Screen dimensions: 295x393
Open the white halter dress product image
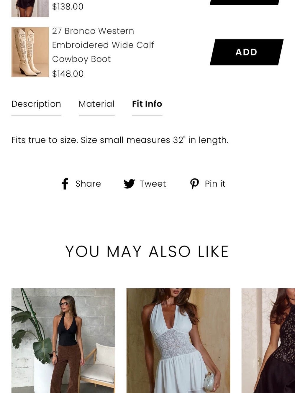(x=178, y=341)
